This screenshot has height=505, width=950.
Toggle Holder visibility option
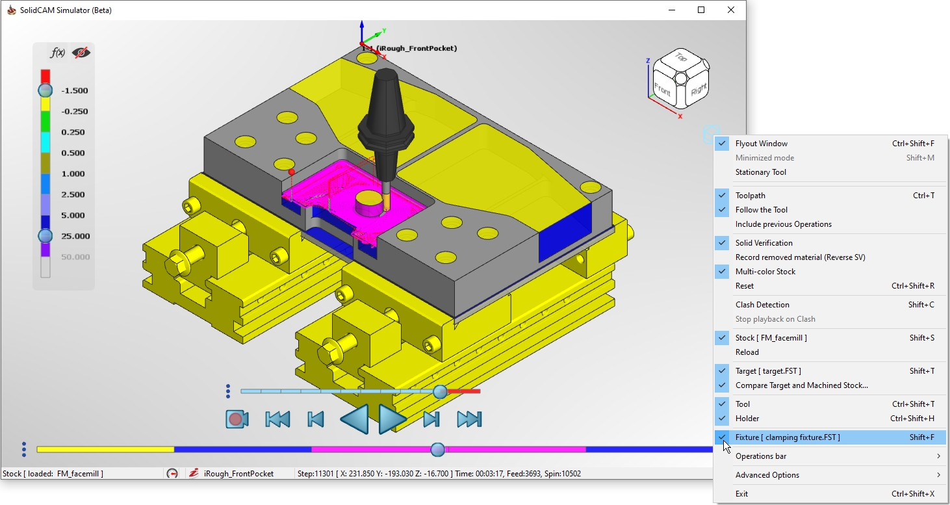point(830,419)
